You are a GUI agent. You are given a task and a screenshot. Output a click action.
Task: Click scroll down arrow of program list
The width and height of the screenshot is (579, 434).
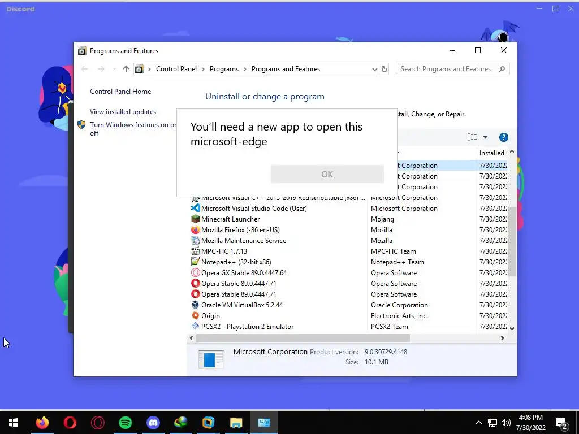click(512, 328)
